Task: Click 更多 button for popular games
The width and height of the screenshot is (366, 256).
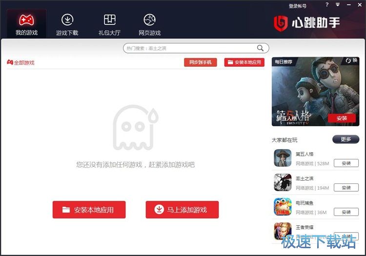Action: point(346,139)
